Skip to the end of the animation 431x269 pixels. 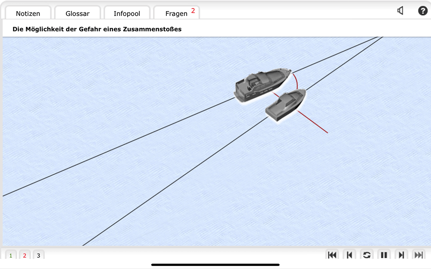418,255
